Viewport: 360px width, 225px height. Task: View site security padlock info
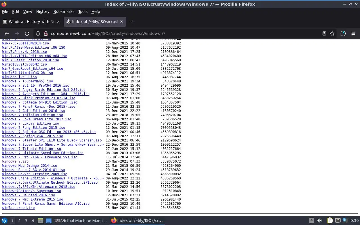pyautogui.click(x=45, y=33)
